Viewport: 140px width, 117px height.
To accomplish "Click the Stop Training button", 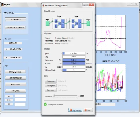I will pos(75,110).
